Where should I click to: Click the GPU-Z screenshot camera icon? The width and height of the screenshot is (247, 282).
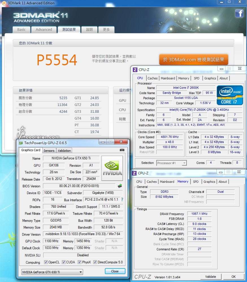tap(122, 150)
